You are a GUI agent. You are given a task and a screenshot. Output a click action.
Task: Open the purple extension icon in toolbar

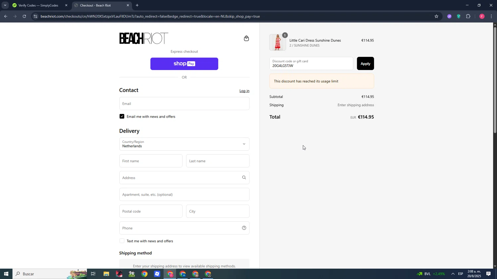pos(449,16)
